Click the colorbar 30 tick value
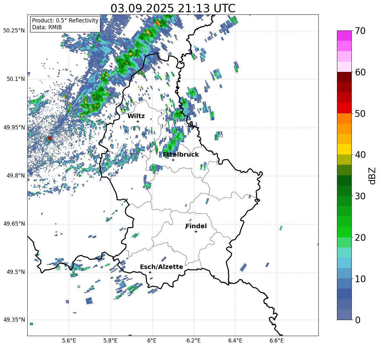 pyautogui.click(x=360, y=196)
